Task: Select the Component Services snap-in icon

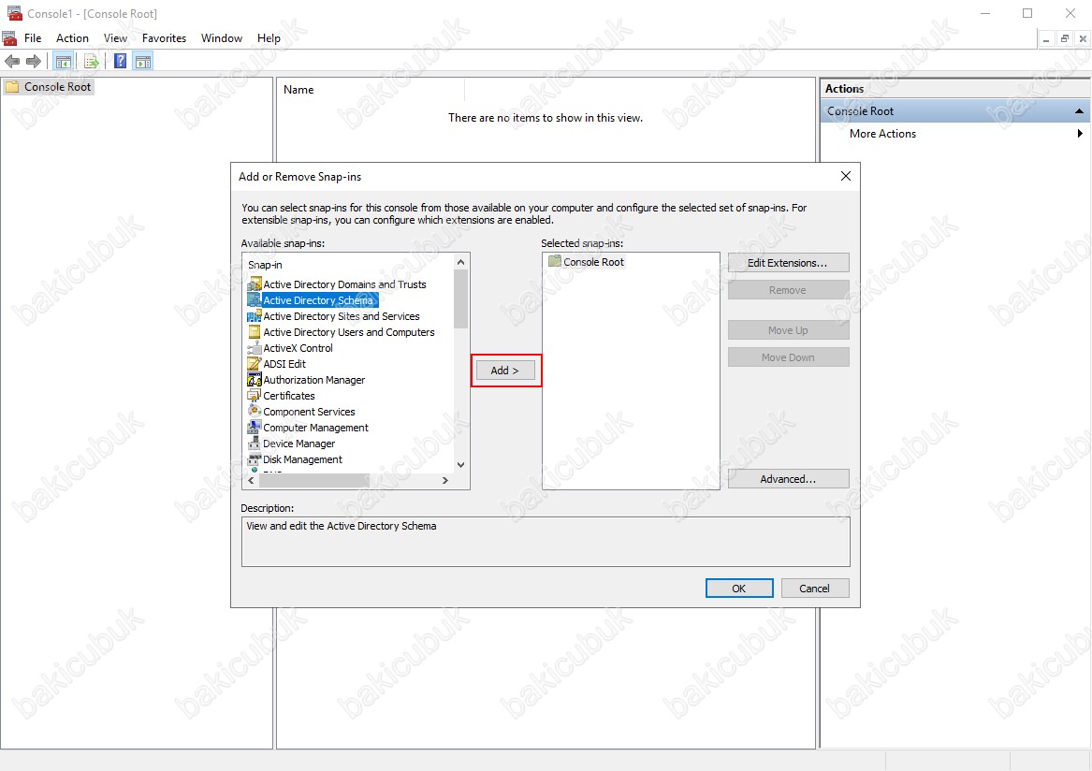Action: tap(255, 412)
